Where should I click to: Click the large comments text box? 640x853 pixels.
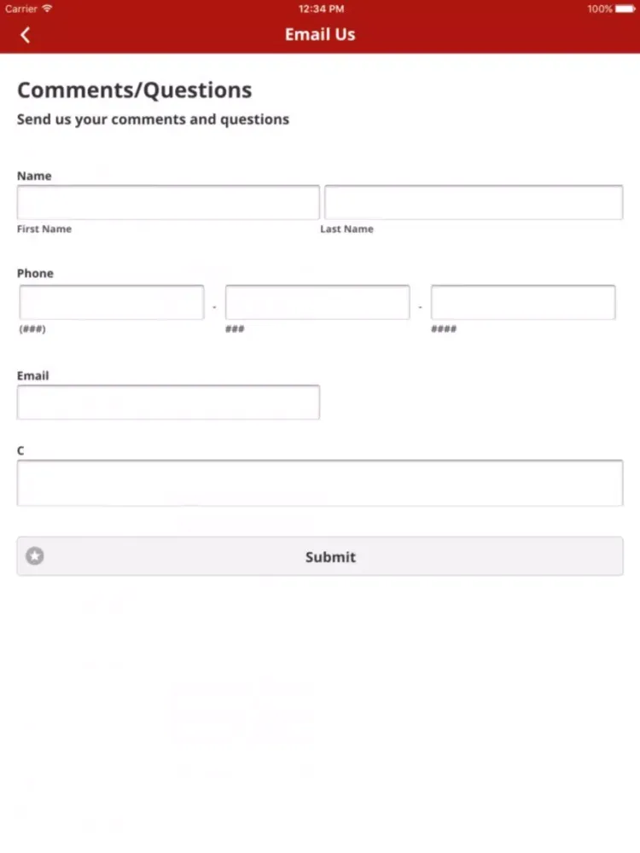[320, 483]
